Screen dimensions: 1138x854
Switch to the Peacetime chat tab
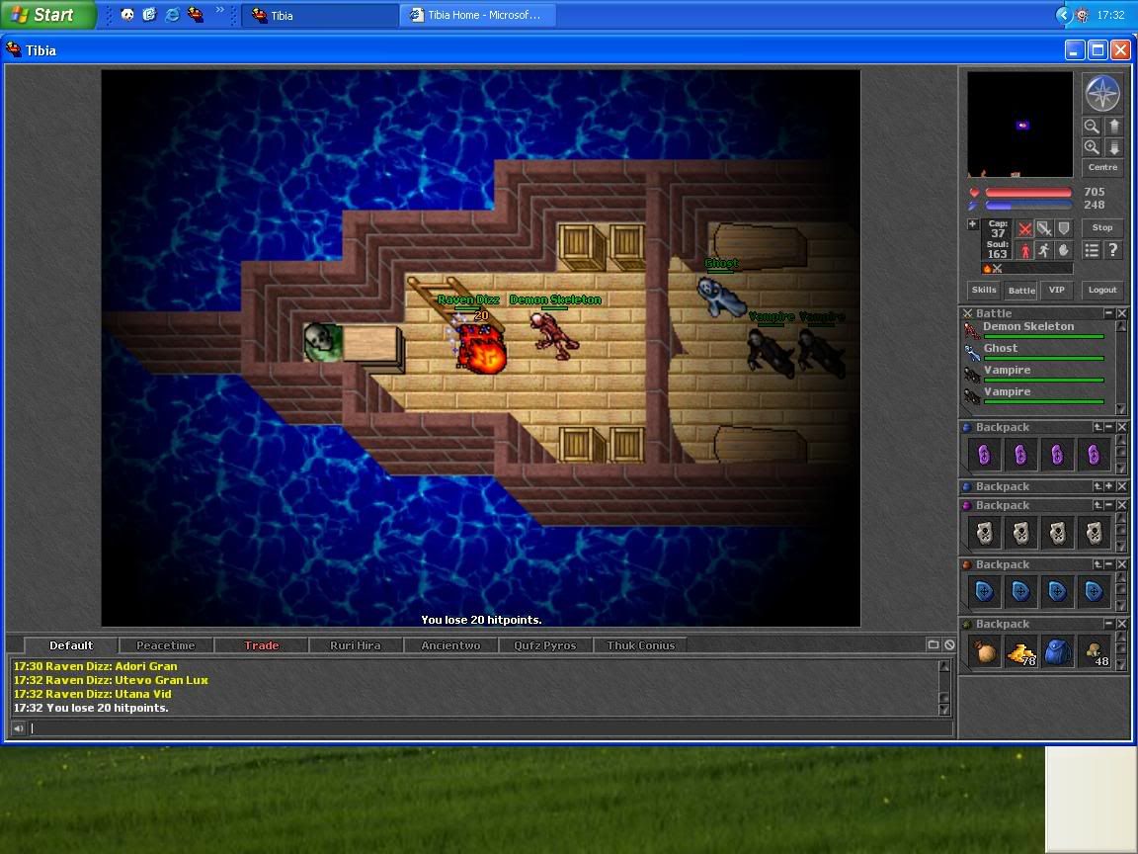tap(166, 644)
